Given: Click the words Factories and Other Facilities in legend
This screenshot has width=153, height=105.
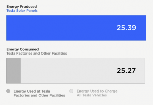Looking at the screenshot, I should click(x=39, y=95).
